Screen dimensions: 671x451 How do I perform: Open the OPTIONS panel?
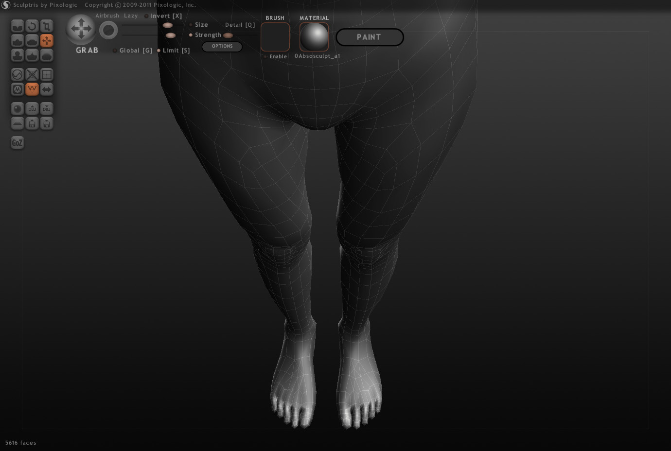click(222, 46)
